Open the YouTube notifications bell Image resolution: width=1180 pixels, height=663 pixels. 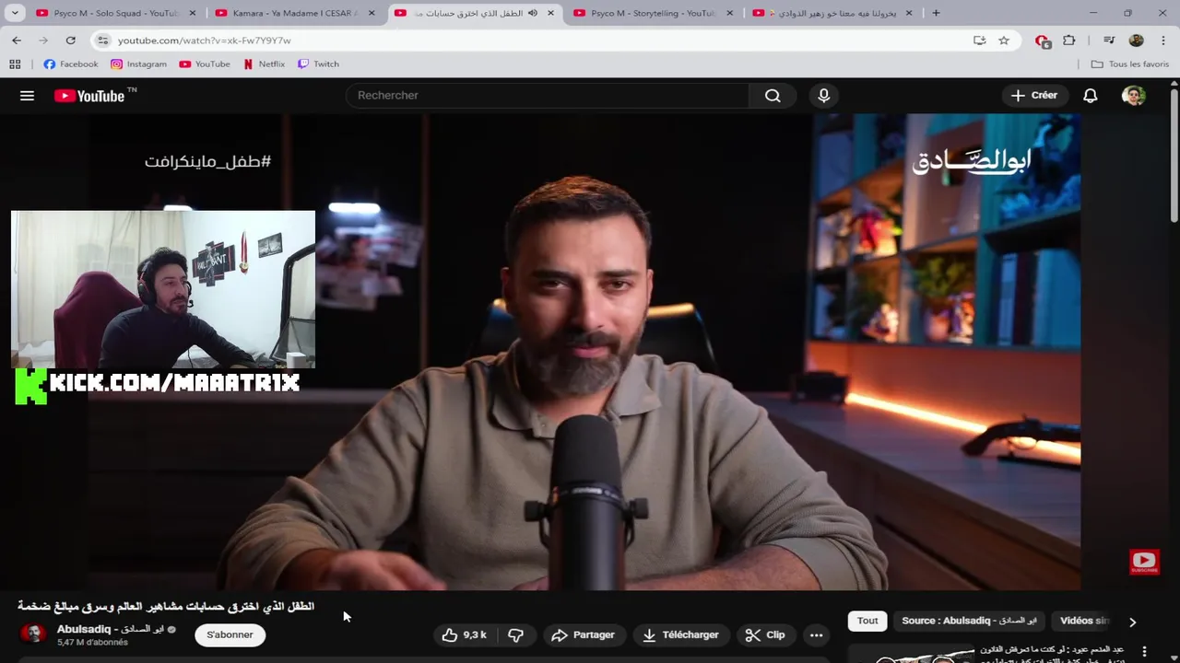[1091, 96]
